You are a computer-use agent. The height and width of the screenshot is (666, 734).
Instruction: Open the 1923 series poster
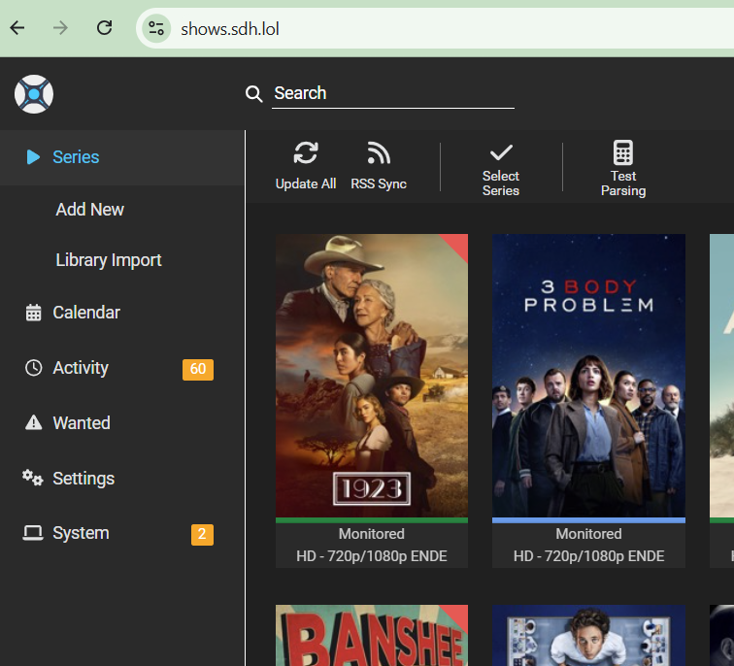372,376
